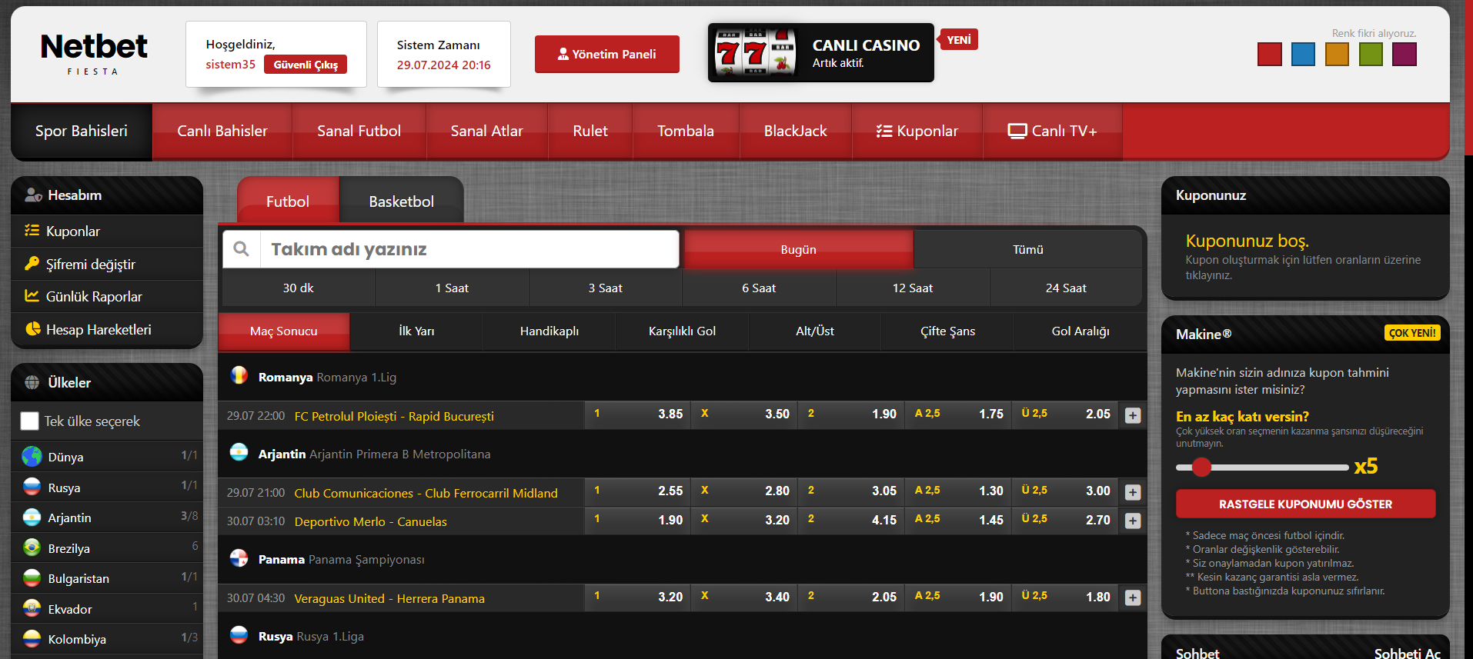This screenshot has height=659, width=1473.
Task: Select Ü 2,5 odds 3.00 for Club Comunicaciones
Action: click(1065, 491)
